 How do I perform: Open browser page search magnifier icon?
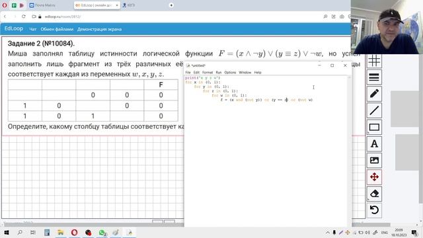point(325,17)
